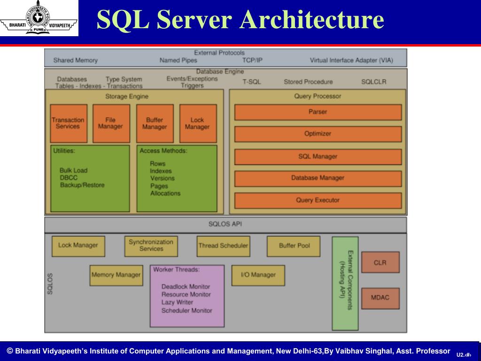Click the CLR box
The width and height of the screenshot is (481, 361).
(380, 262)
